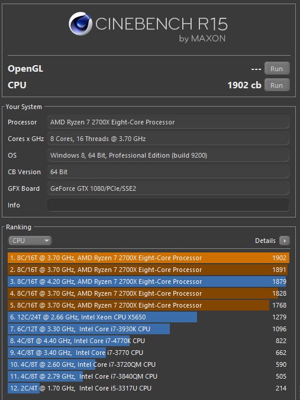The height and width of the screenshot is (400, 300).
Task: Click the empty Info input field
Action: tap(168, 205)
